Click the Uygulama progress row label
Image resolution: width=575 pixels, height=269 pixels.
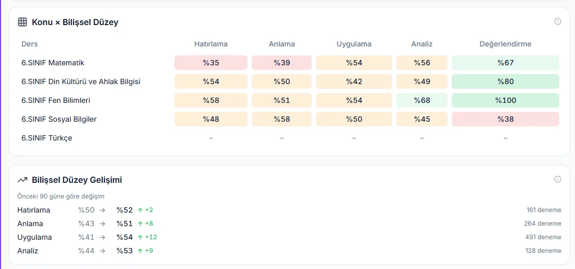(x=34, y=238)
